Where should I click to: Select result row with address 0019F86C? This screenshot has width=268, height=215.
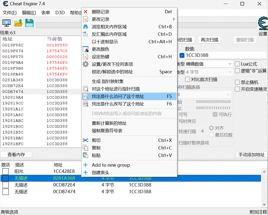coord(41,45)
